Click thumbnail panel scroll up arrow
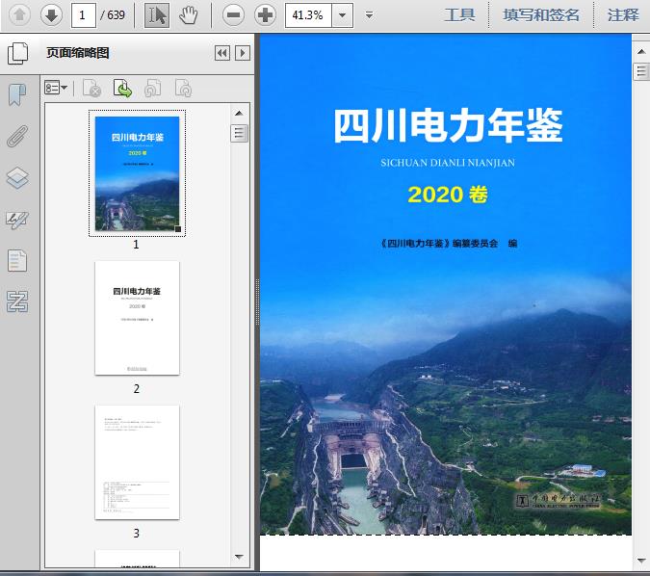Image resolution: width=650 pixels, height=576 pixels. (x=239, y=114)
